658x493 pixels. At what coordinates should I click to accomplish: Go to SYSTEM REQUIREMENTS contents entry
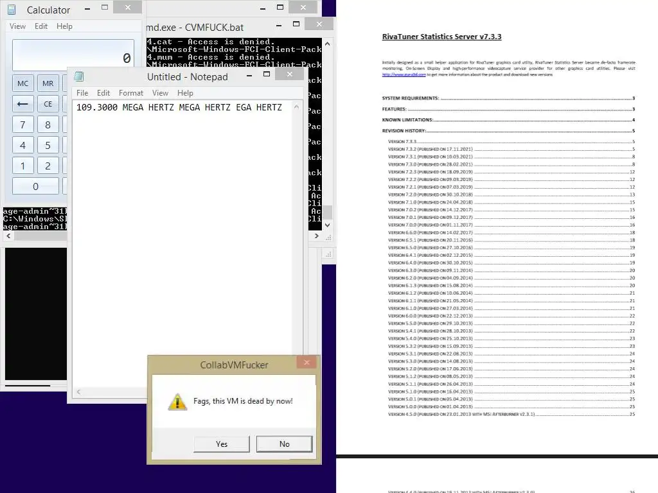tap(508, 98)
